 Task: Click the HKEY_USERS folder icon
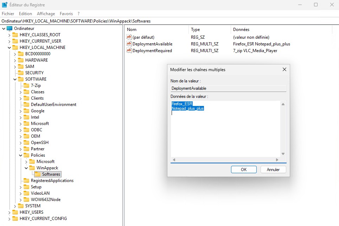click(x=15, y=212)
